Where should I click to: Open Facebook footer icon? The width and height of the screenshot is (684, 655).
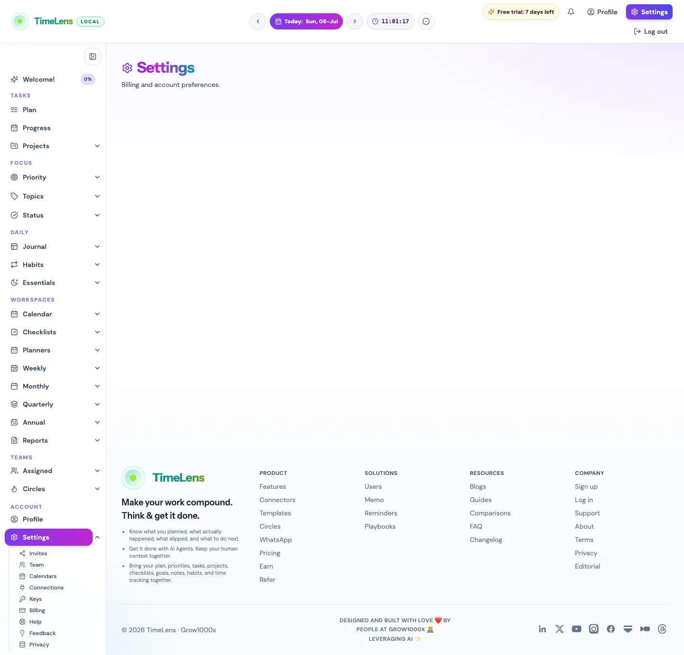click(611, 629)
